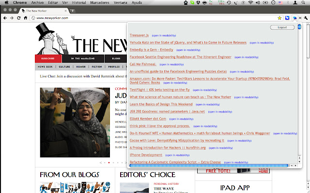
Task: Click the Time Machine clock icon
Action: 229,2
